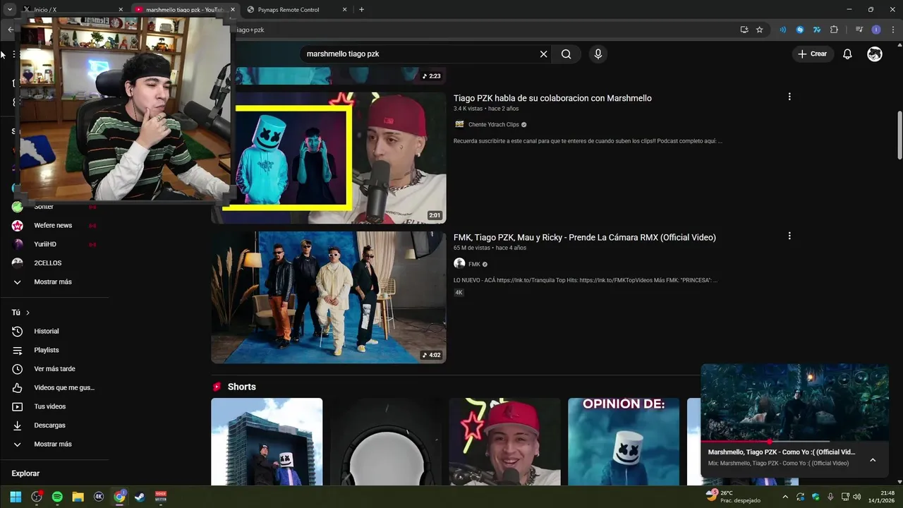Open video title Prende La Cámara RMX
This screenshot has height=508, width=903.
(585, 238)
